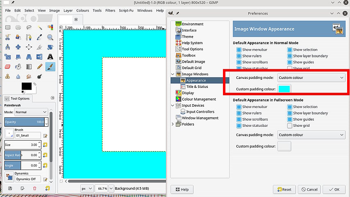Image resolution: width=350 pixels, height=197 pixels.
Task: Open the Script-Fu menu
Action: click(126, 11)
